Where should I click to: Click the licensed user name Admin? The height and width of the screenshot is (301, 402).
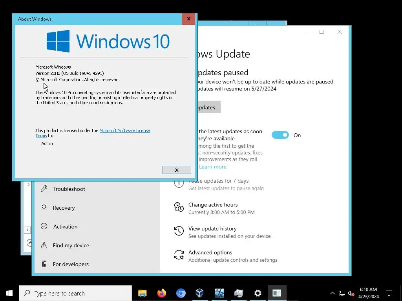click(x=47, y=143)
